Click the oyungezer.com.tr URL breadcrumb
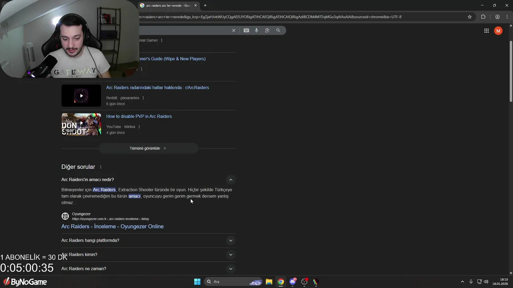The height and width of the screenshot is (288, 513). pyautogui.click(x=111, y=219)
